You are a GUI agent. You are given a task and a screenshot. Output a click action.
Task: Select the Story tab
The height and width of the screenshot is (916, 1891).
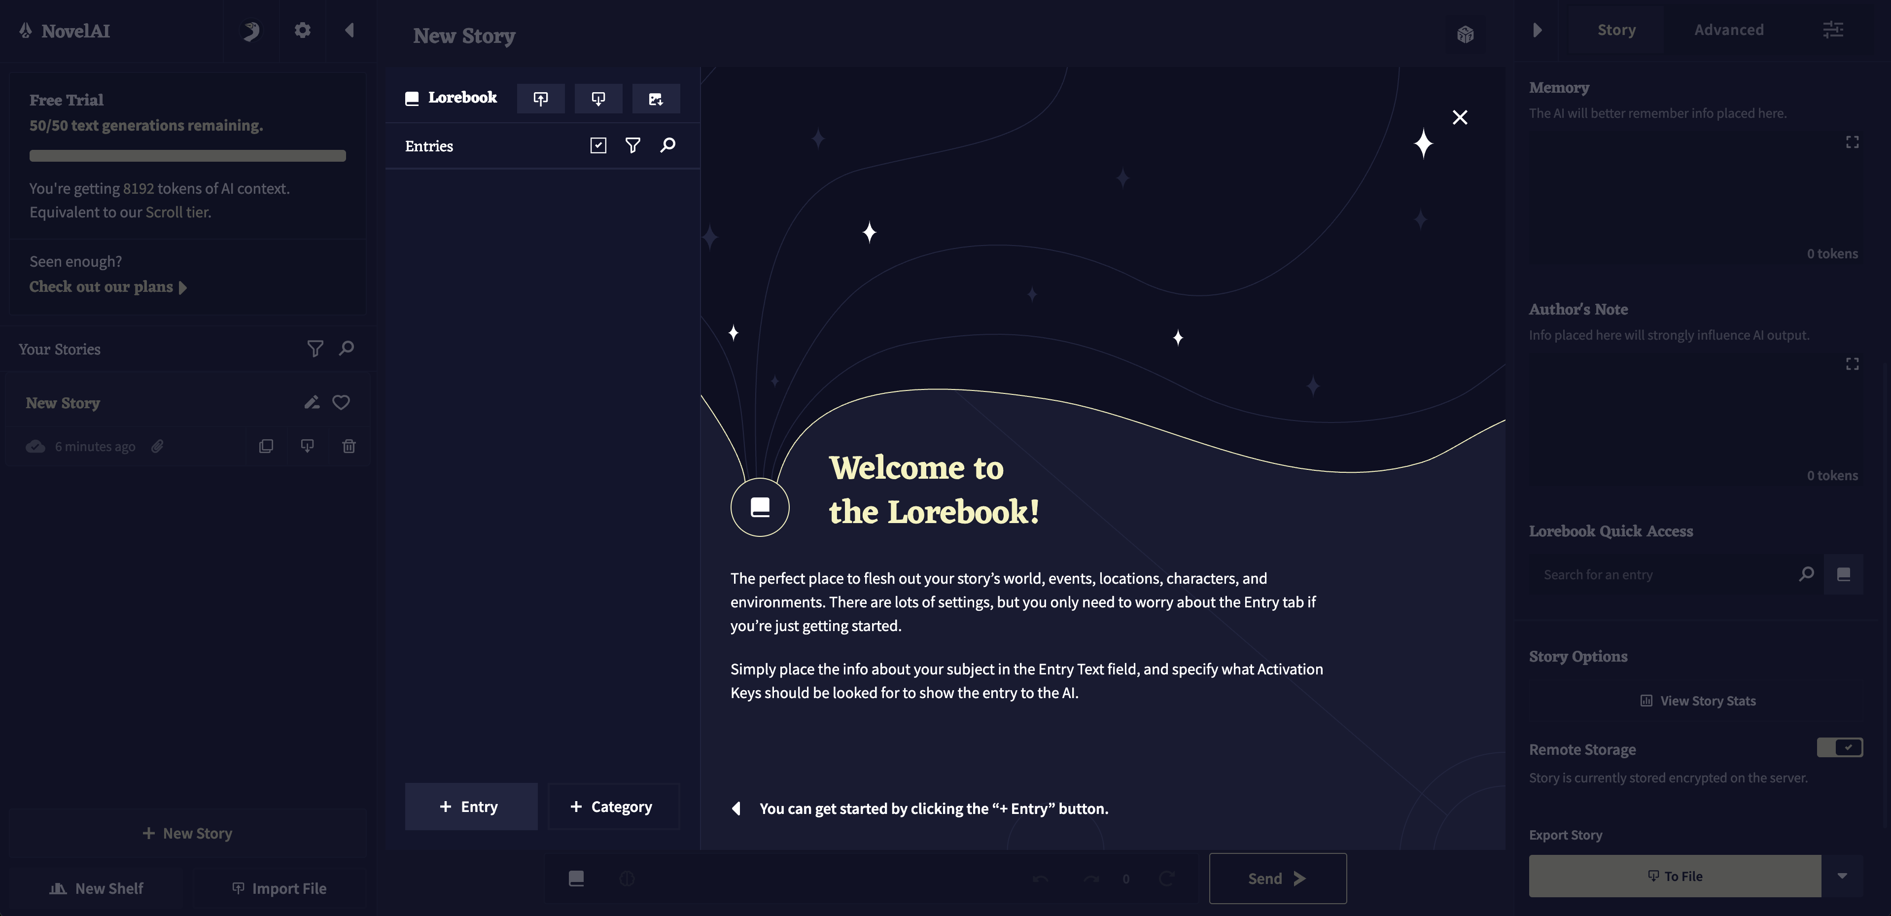pyautogui.click(x=1616, y=30)
